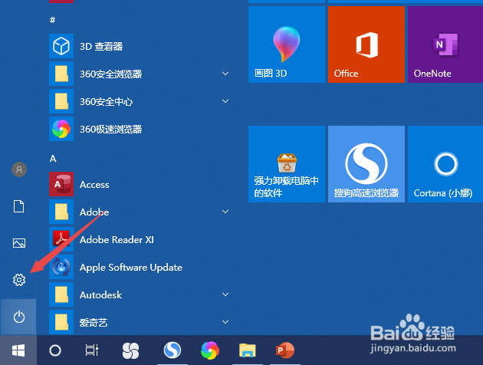Launch the 3D 查看器 app icon
Screen dimensions: 483x365
(61, 46)
